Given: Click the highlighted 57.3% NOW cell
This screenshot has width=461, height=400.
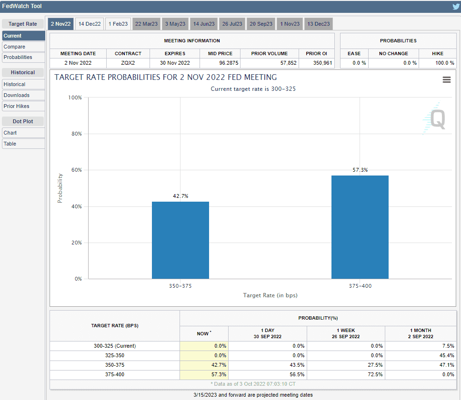Looking at the screenshot, I should [x=204, y=375].
